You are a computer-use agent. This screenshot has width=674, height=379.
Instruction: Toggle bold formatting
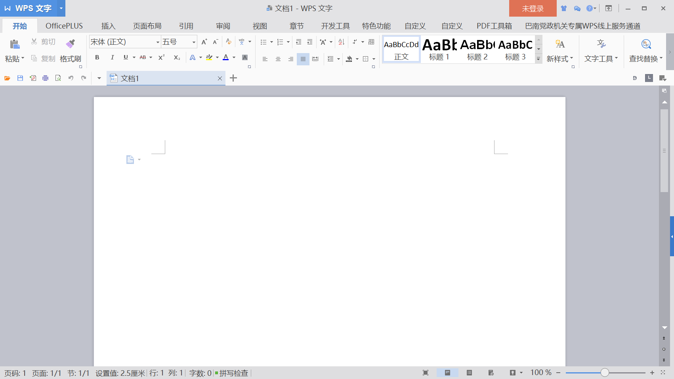[97, 57]
